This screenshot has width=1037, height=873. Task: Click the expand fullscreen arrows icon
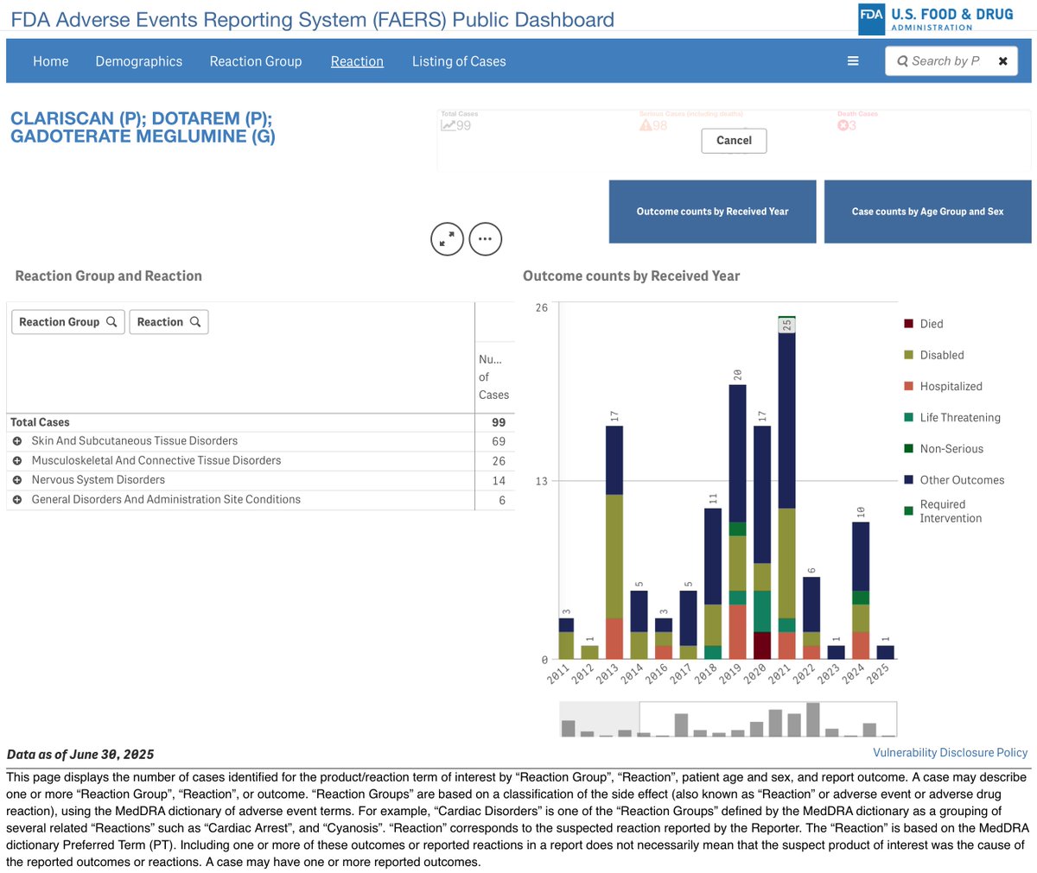pyautogui.click(x=447, y=239)
